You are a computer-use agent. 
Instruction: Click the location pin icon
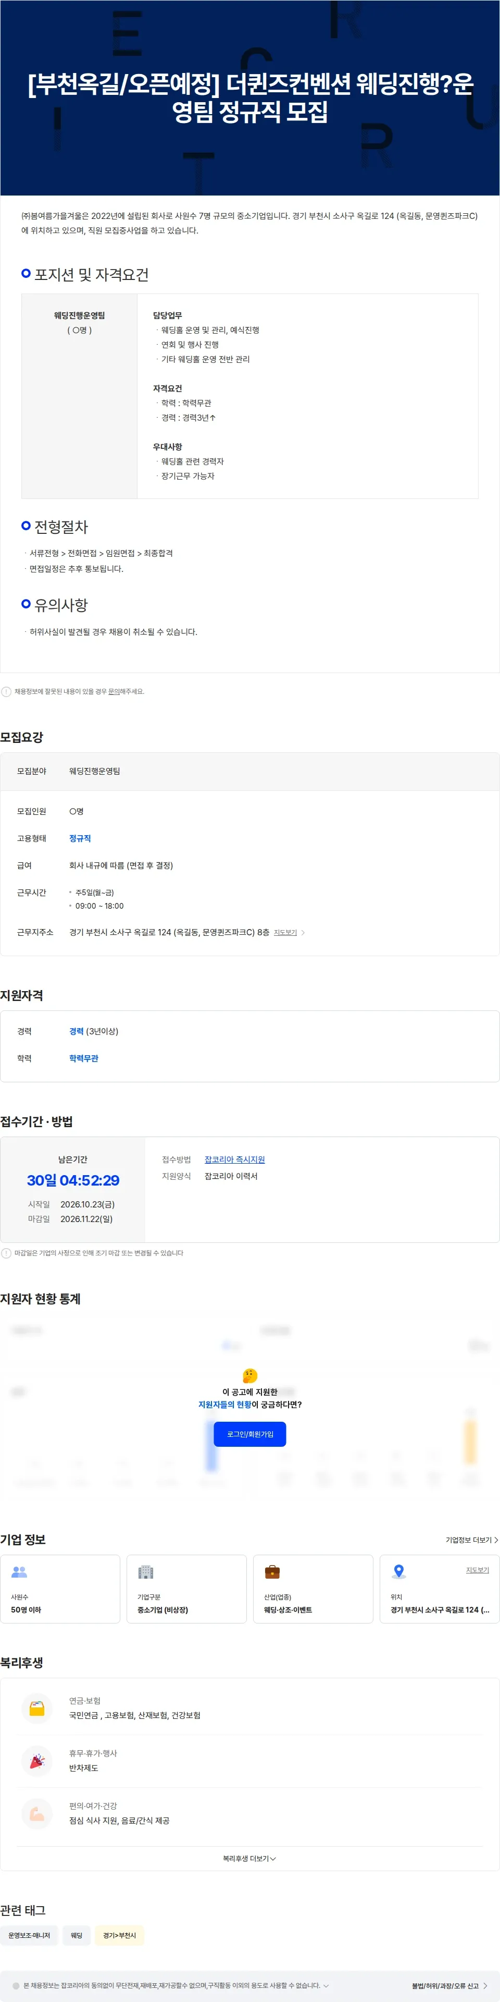[399, 1571]
